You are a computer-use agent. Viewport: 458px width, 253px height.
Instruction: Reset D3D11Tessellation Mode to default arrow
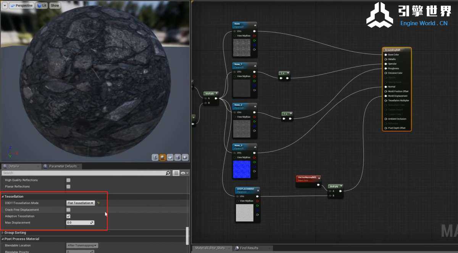click(98, 203)
